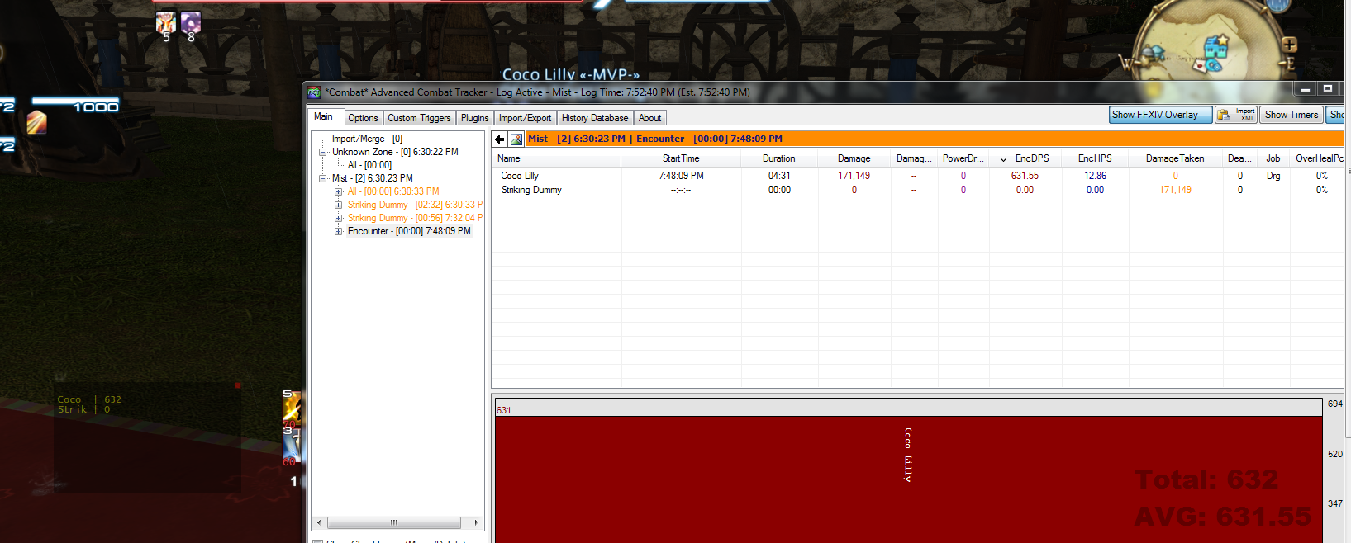The image size is (1351, 543).
Task: Click the orange encounter title banner
Action: click(x=934, y=139)
